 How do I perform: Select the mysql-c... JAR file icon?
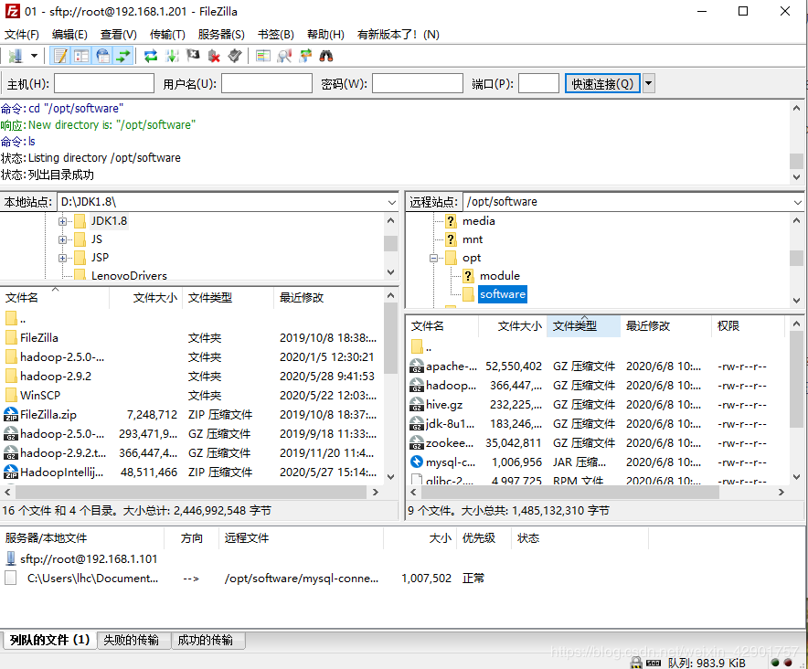(417, 462)
